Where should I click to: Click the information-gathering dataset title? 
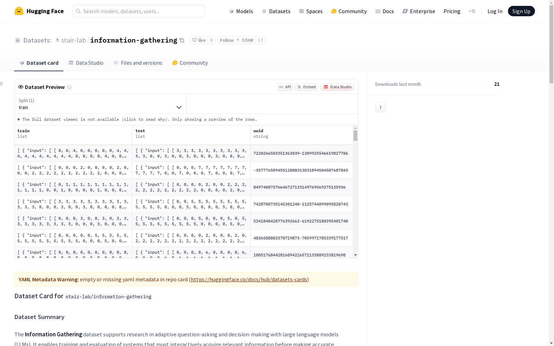tap(134, 40)
